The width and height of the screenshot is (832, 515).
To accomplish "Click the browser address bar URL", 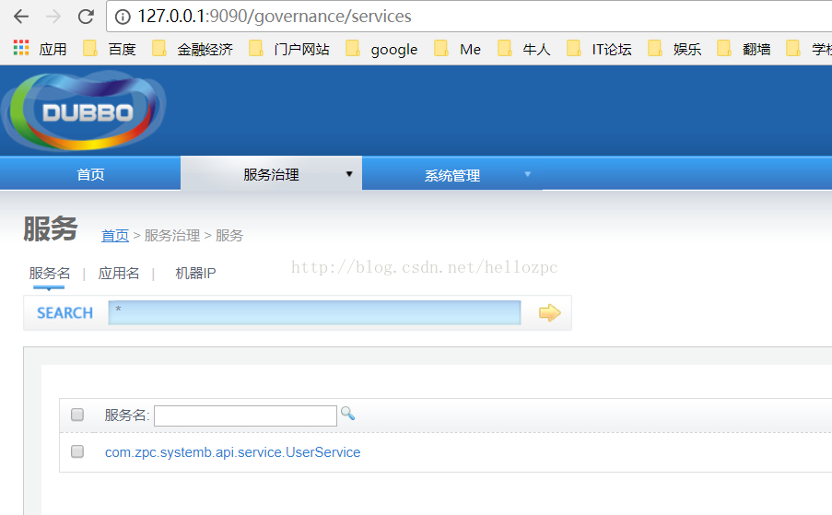I will pyautogui.click(x=275, y=17).
